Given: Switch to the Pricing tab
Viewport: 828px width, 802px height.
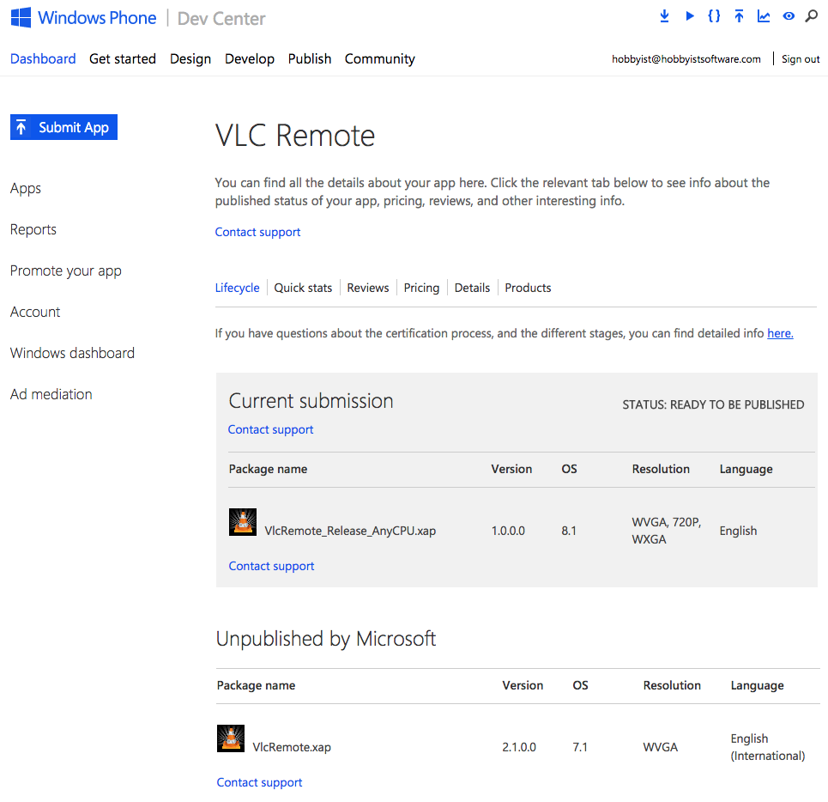Looking at the screenshot, I should click(x=421, y=288).
